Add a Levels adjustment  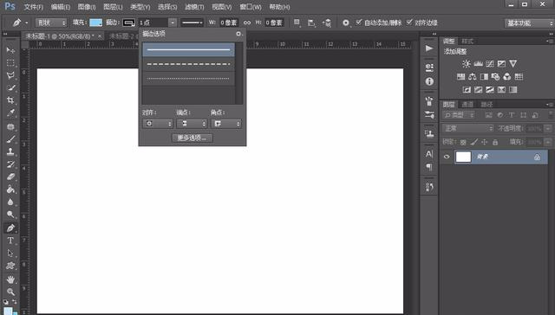point(478,63)
